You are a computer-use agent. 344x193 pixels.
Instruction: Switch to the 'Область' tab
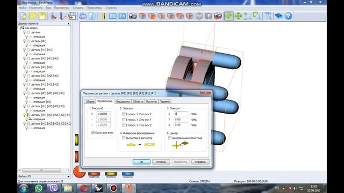138,101
